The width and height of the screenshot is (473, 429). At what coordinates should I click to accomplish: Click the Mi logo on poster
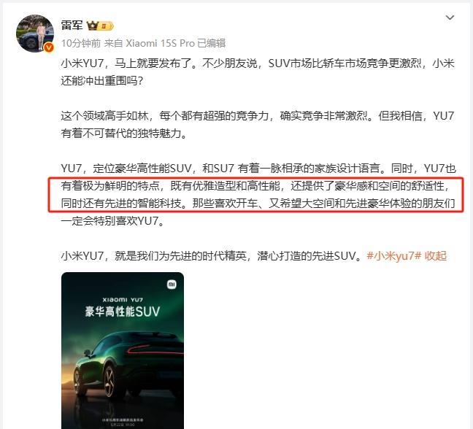pyautogui.click(x=172, y=284)
